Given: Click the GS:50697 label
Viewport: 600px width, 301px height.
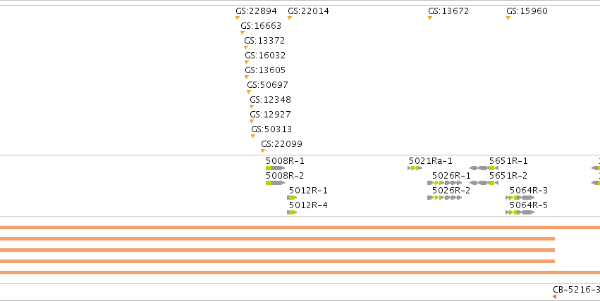Looking at the screenshot, I should [267, 84].
